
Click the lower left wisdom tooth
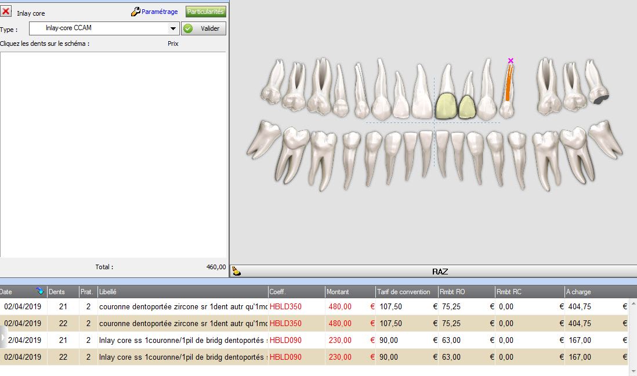263,139
